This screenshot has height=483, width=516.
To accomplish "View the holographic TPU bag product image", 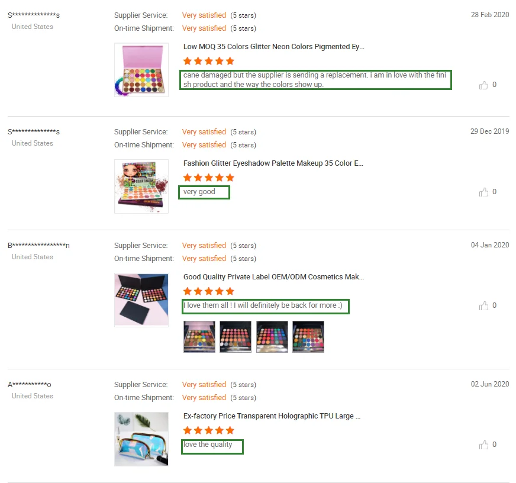I will (x=141, y=439).
